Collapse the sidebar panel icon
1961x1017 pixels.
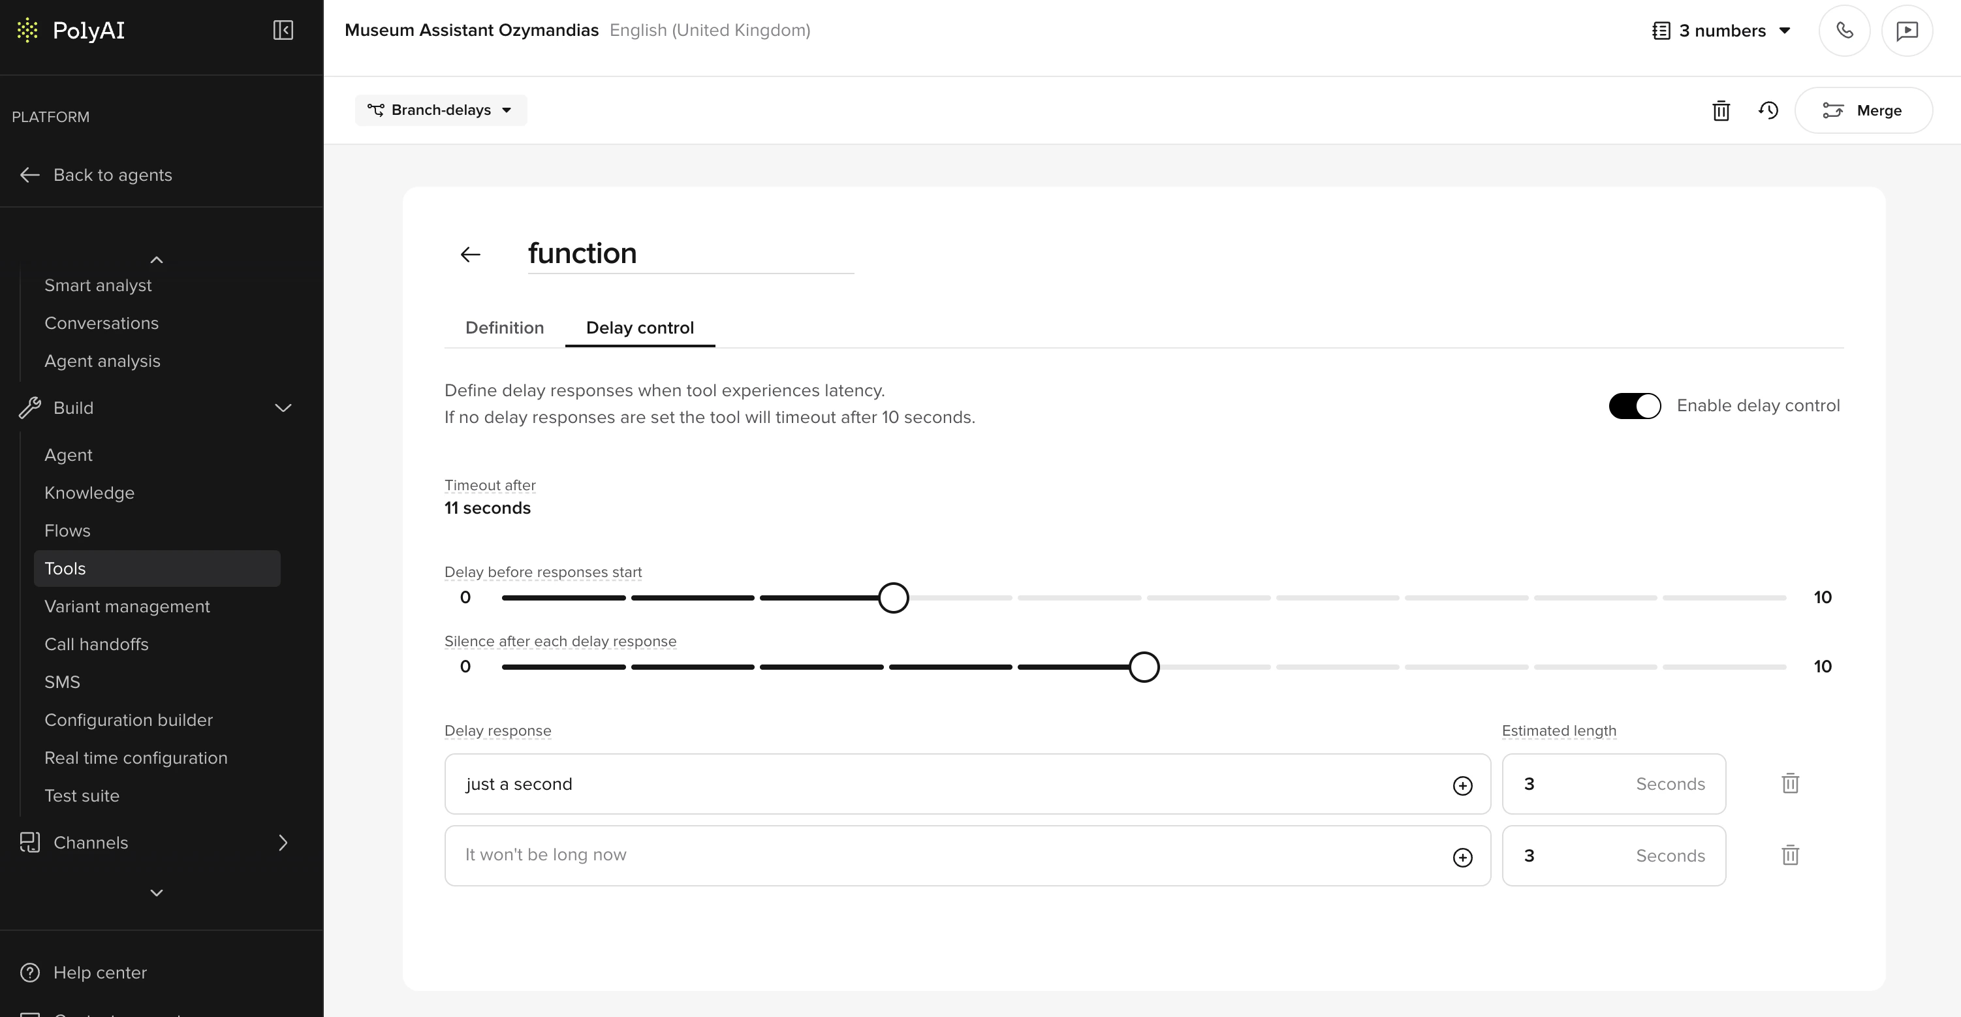coord(283,31)
